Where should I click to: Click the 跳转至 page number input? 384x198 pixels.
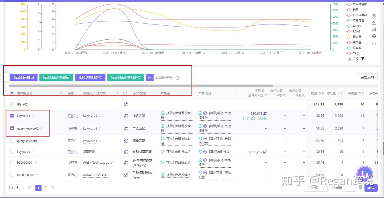350,188
